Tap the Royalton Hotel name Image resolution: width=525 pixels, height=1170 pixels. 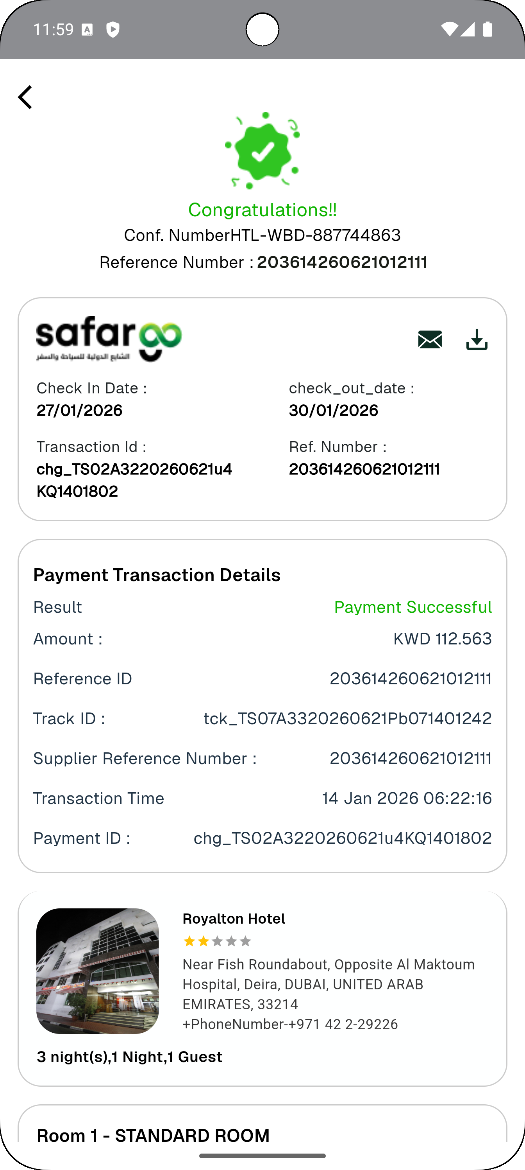234,919
